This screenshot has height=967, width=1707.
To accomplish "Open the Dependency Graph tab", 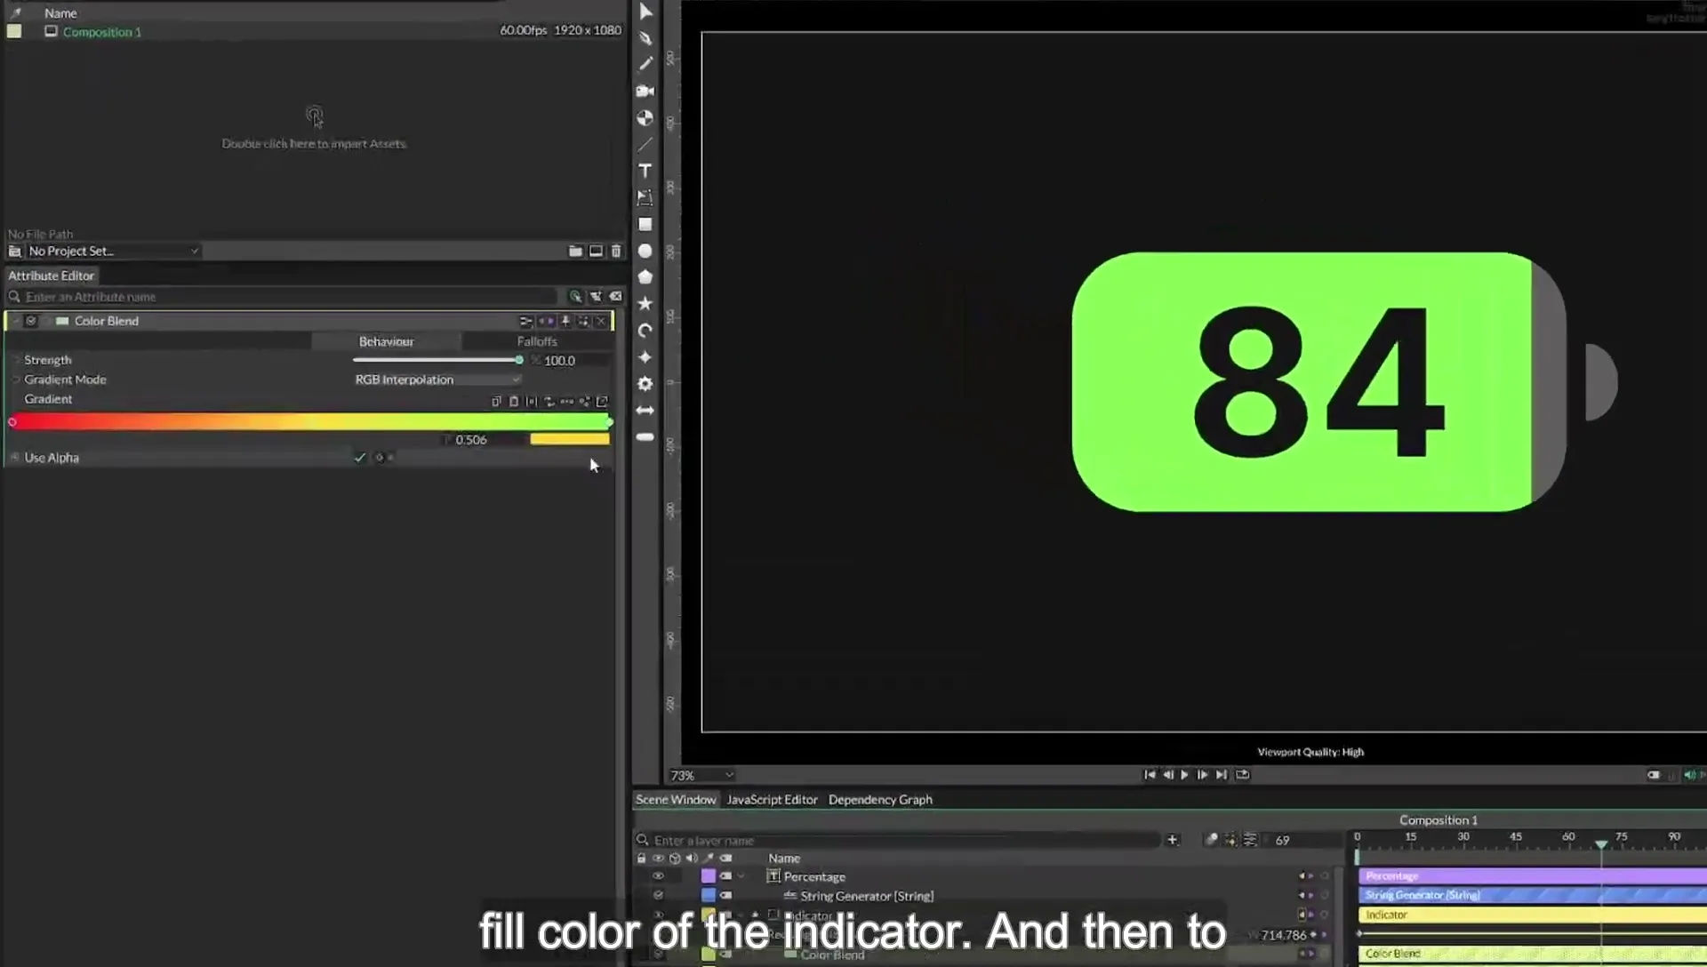I will (x=880, y=800).
